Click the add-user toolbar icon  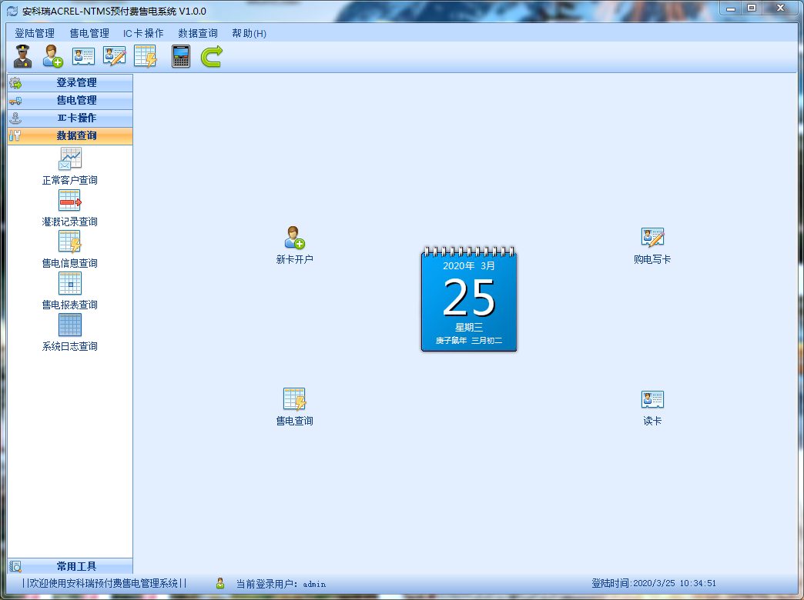tap(52, 56)
